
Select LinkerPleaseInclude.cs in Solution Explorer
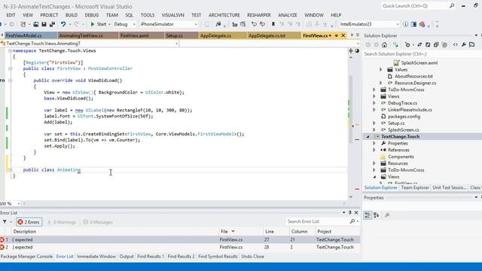tap(410, 110)
